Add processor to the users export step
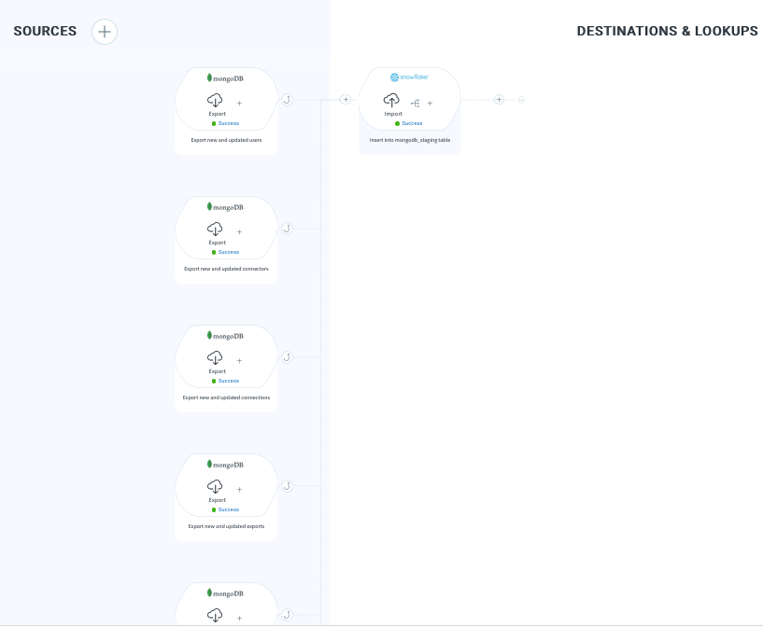 tap(239, 104)
